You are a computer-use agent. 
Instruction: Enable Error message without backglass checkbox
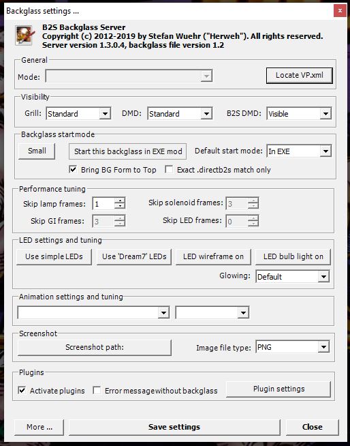97,390
